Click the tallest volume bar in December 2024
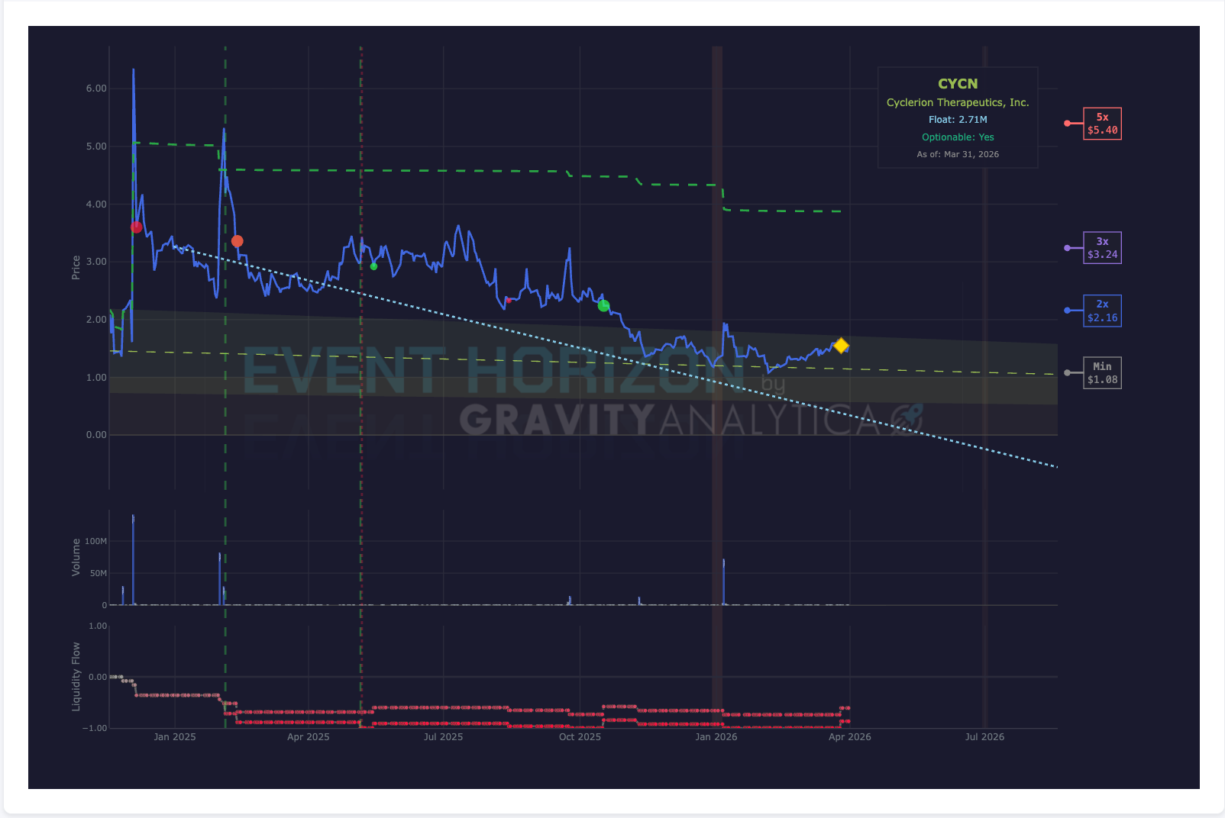The height and width of the screenshot is (818, 1225). click(x=133, y=560)
